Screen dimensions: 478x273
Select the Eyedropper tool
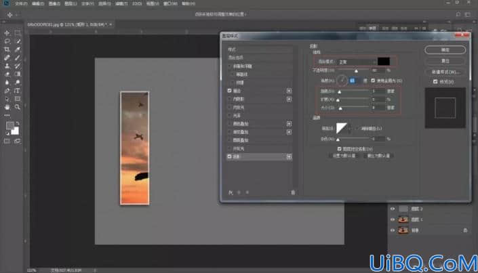click(18, 49)
